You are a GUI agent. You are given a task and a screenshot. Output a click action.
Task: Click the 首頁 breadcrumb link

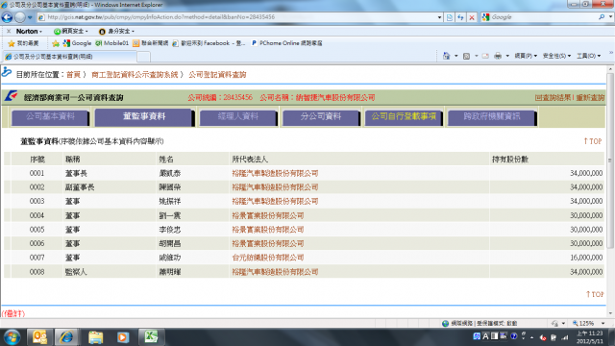click(73, 75)
